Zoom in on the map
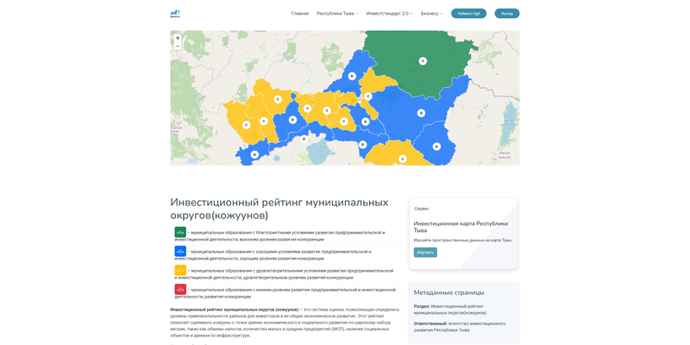The height and width of the screenshot is (345, 690). tap(178, 38)
